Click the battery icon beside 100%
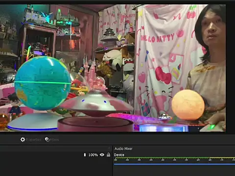Screen dimensions: 235x176 85,155
